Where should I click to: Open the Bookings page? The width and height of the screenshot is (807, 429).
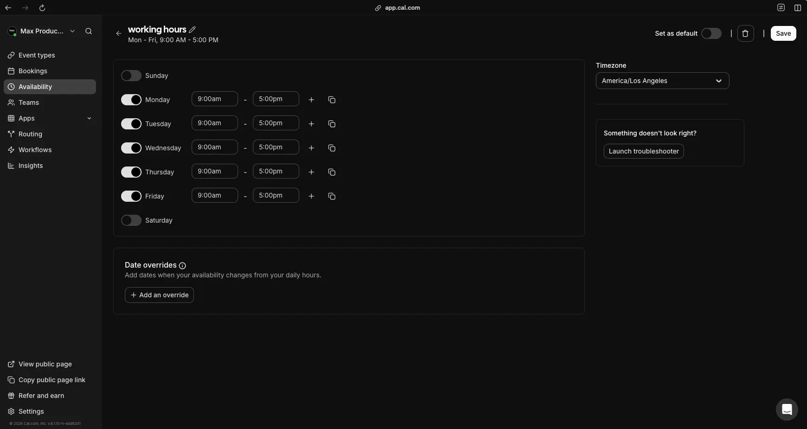coord(33,71)
